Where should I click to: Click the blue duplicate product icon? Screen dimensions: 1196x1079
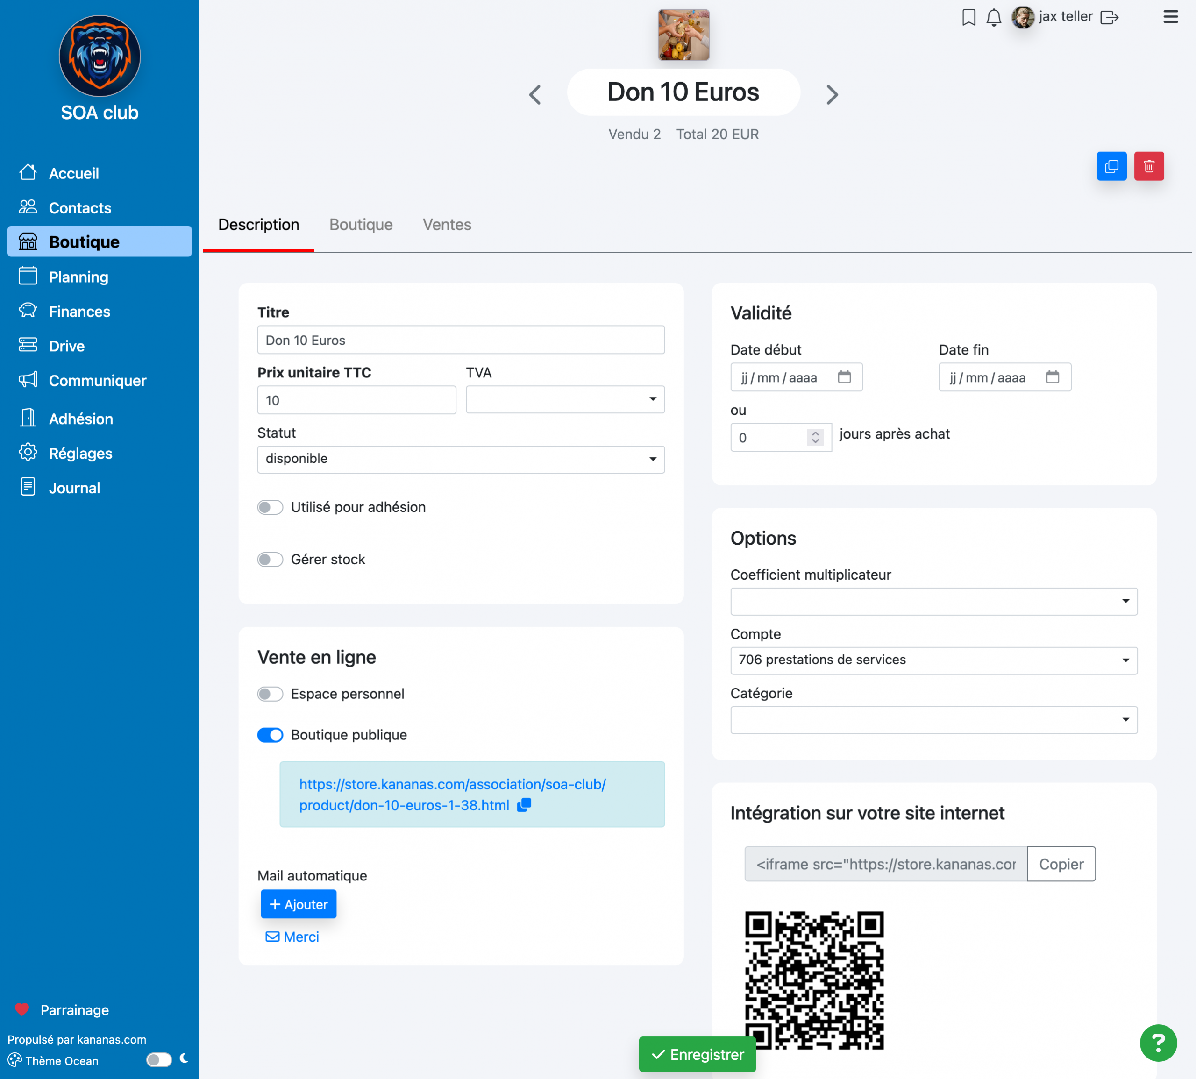point(1111,167)
